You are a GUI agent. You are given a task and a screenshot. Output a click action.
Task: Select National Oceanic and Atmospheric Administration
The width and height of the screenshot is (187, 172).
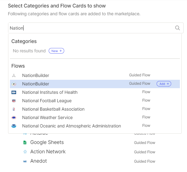point(72,126)
